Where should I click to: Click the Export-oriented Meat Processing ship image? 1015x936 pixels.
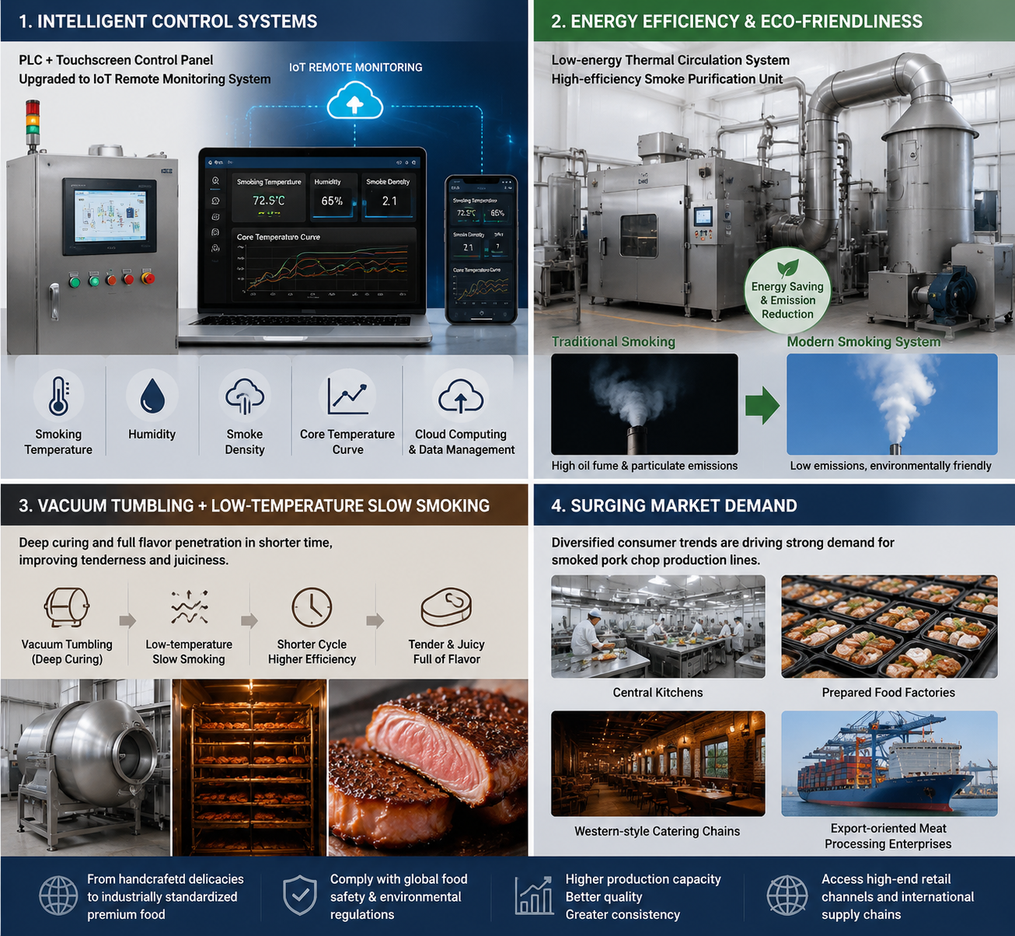pyautogui.click(x=889, y=763)
